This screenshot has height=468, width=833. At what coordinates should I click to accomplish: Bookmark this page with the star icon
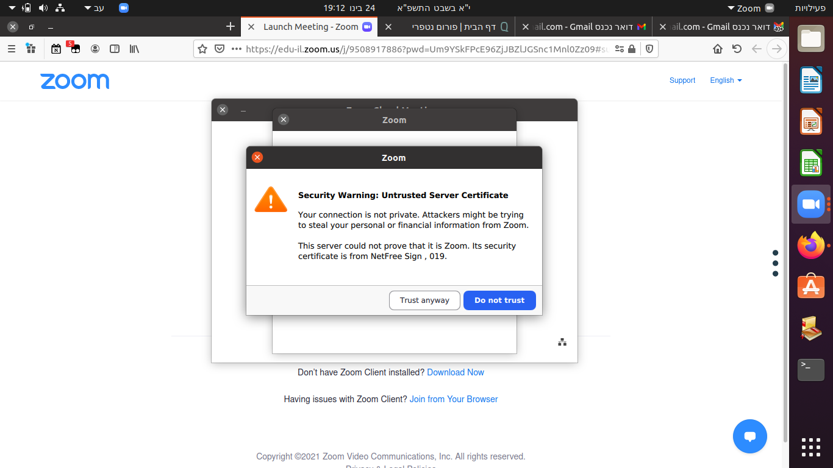(x=203, y=49)
